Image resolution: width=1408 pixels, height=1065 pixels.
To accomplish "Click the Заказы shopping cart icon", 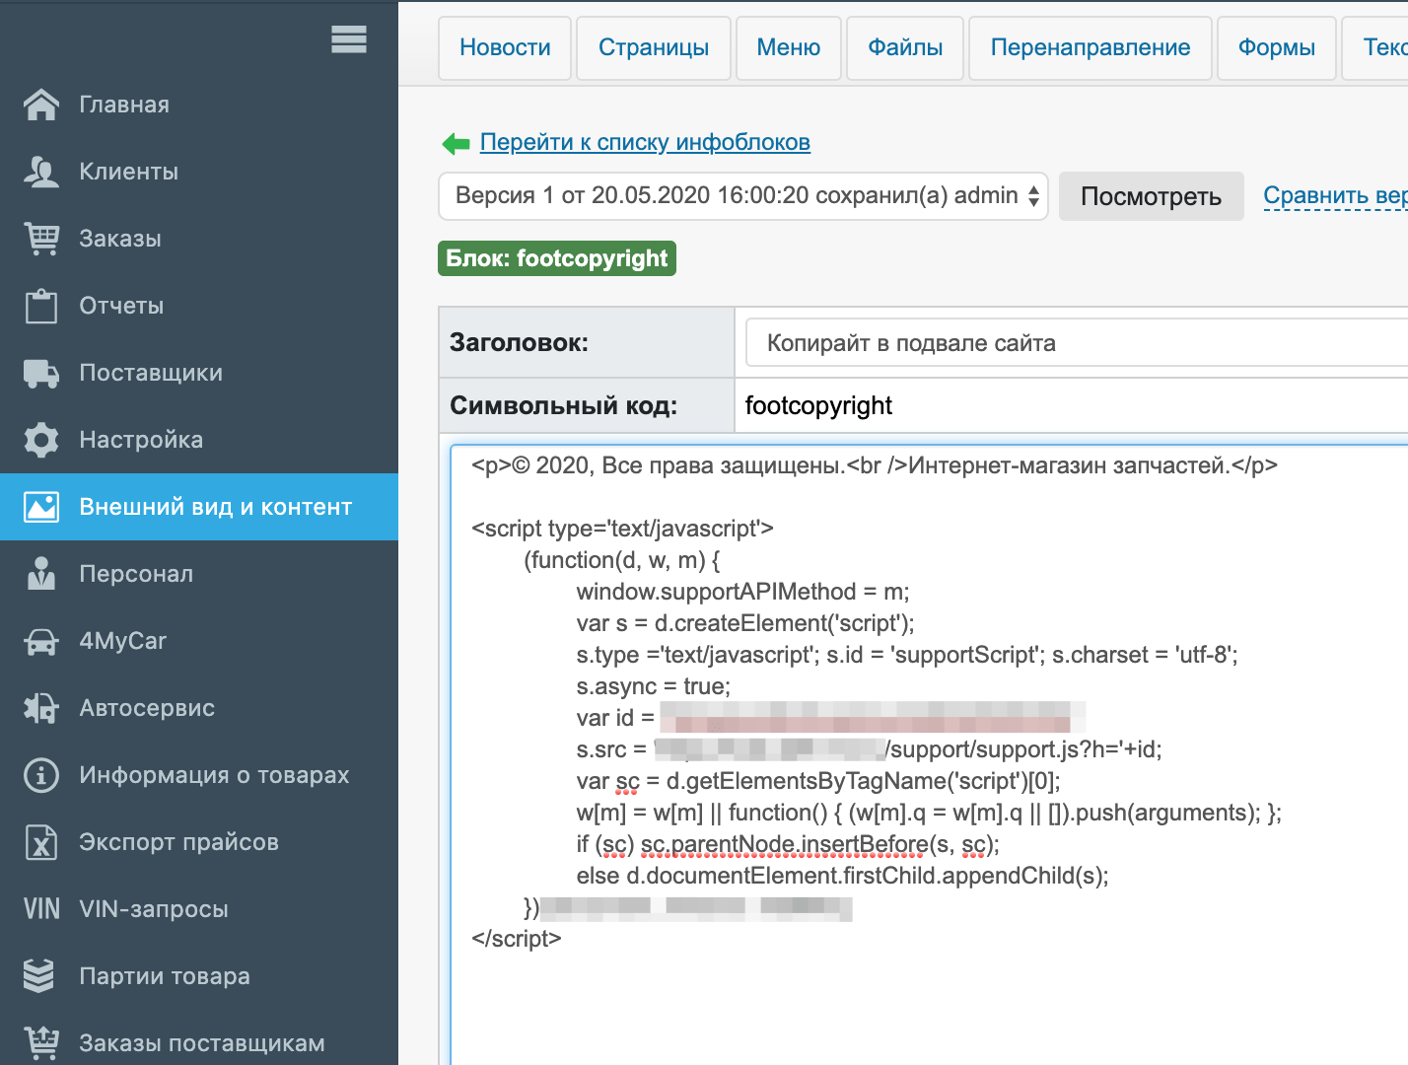I will click(x=41, y=239).
